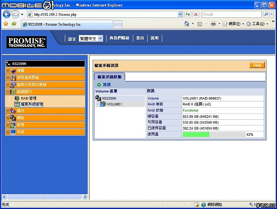277x209 pixels.
Task: Open the recent pages dropdown arrow
Action: point(22,14)
